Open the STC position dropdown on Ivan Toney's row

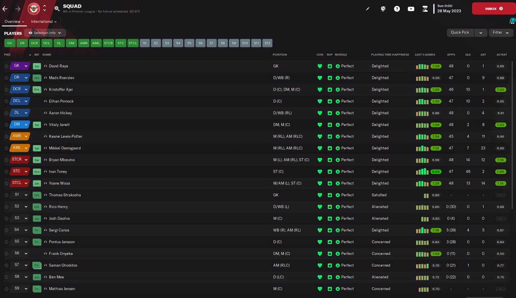coord(20,171)
